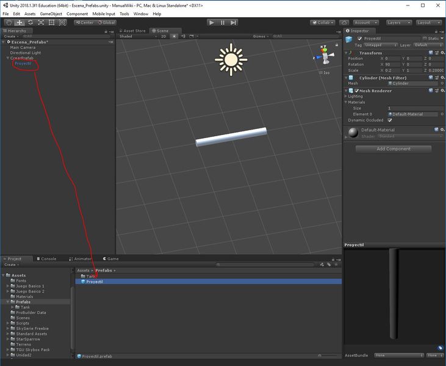The width and height of the screenshot is (446, 366).
Task: Toggle the Static checkbox
Action: pos(425,38)
